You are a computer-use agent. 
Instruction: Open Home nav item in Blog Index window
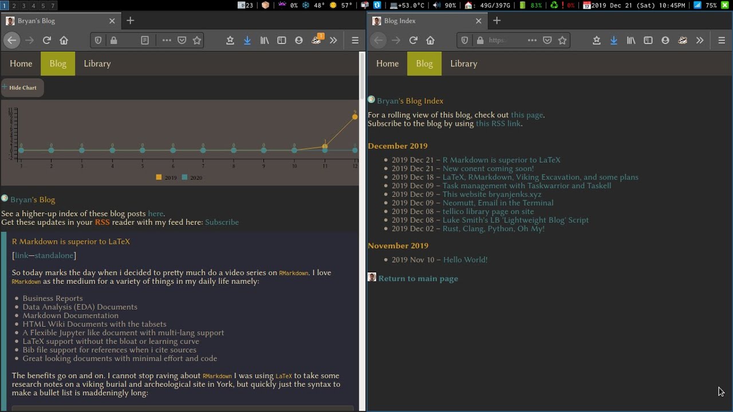[x=388, y=64]
